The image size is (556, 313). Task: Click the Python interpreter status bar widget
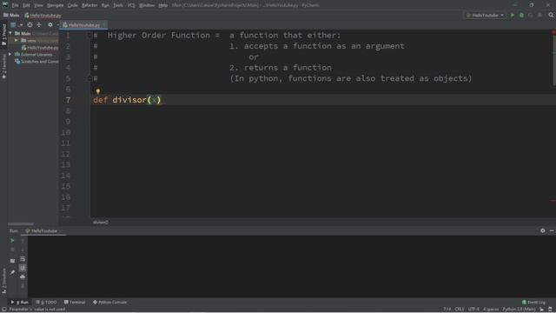[x=519, y=310]
